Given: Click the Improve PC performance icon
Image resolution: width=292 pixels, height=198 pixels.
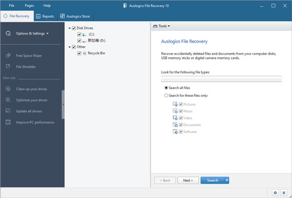Looking at the screenshot, I should pyautogui.click(x=8, y=122).
